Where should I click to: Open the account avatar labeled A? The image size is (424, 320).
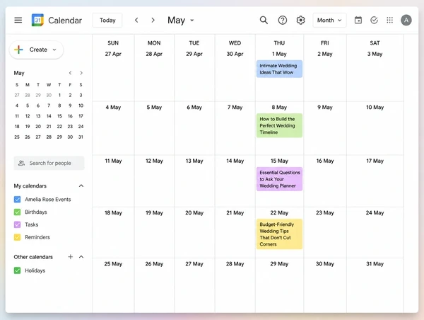[406, 20]
